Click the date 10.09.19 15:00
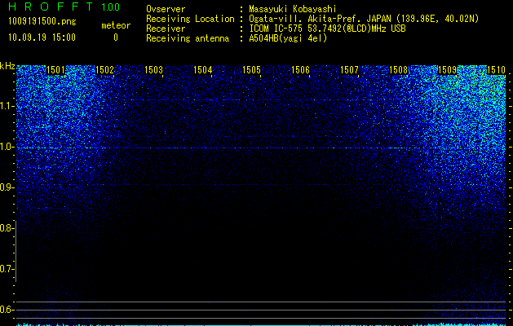 (x=42, y=37)
